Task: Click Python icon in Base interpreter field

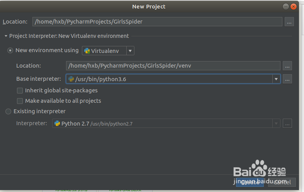Action: (71, 79)
